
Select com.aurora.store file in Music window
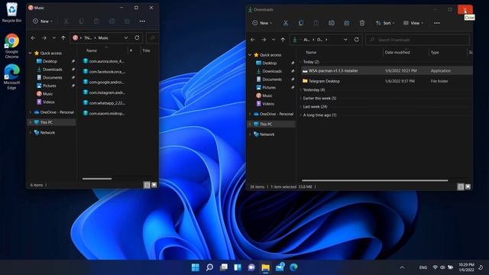(104, 61)
